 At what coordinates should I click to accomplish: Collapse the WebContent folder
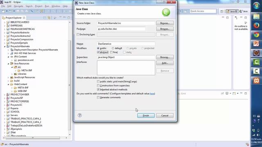tap(8, 85)
